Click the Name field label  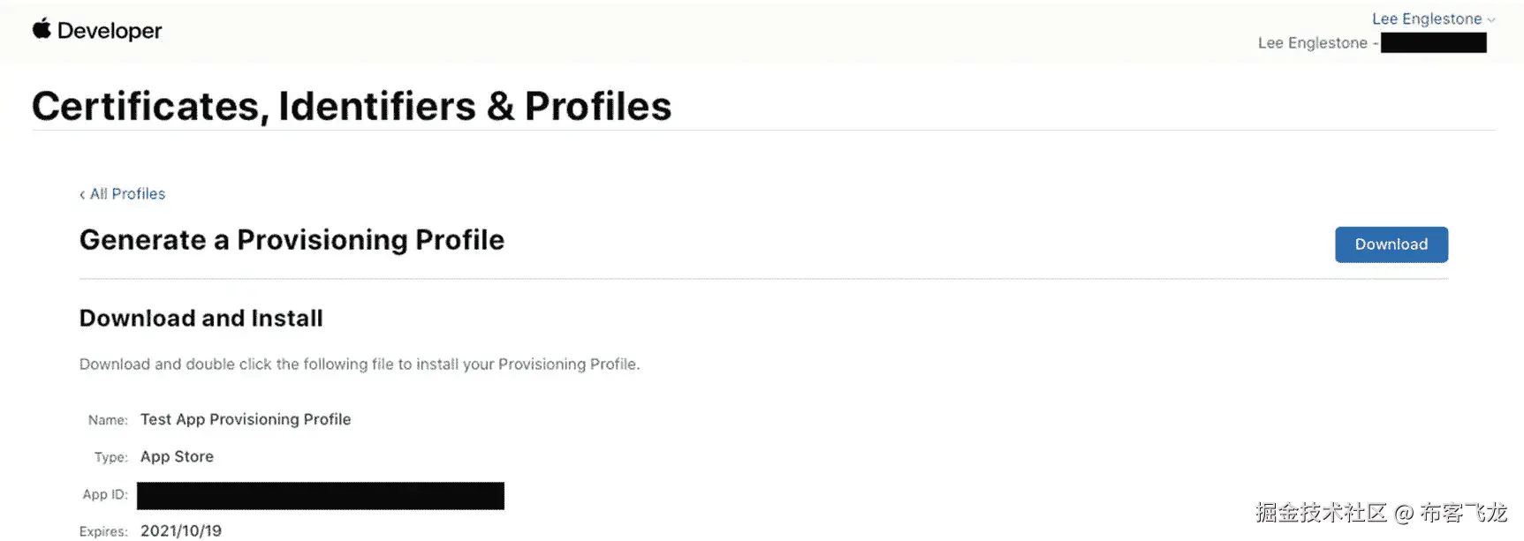pyautogui.click(x=108, y=420)
